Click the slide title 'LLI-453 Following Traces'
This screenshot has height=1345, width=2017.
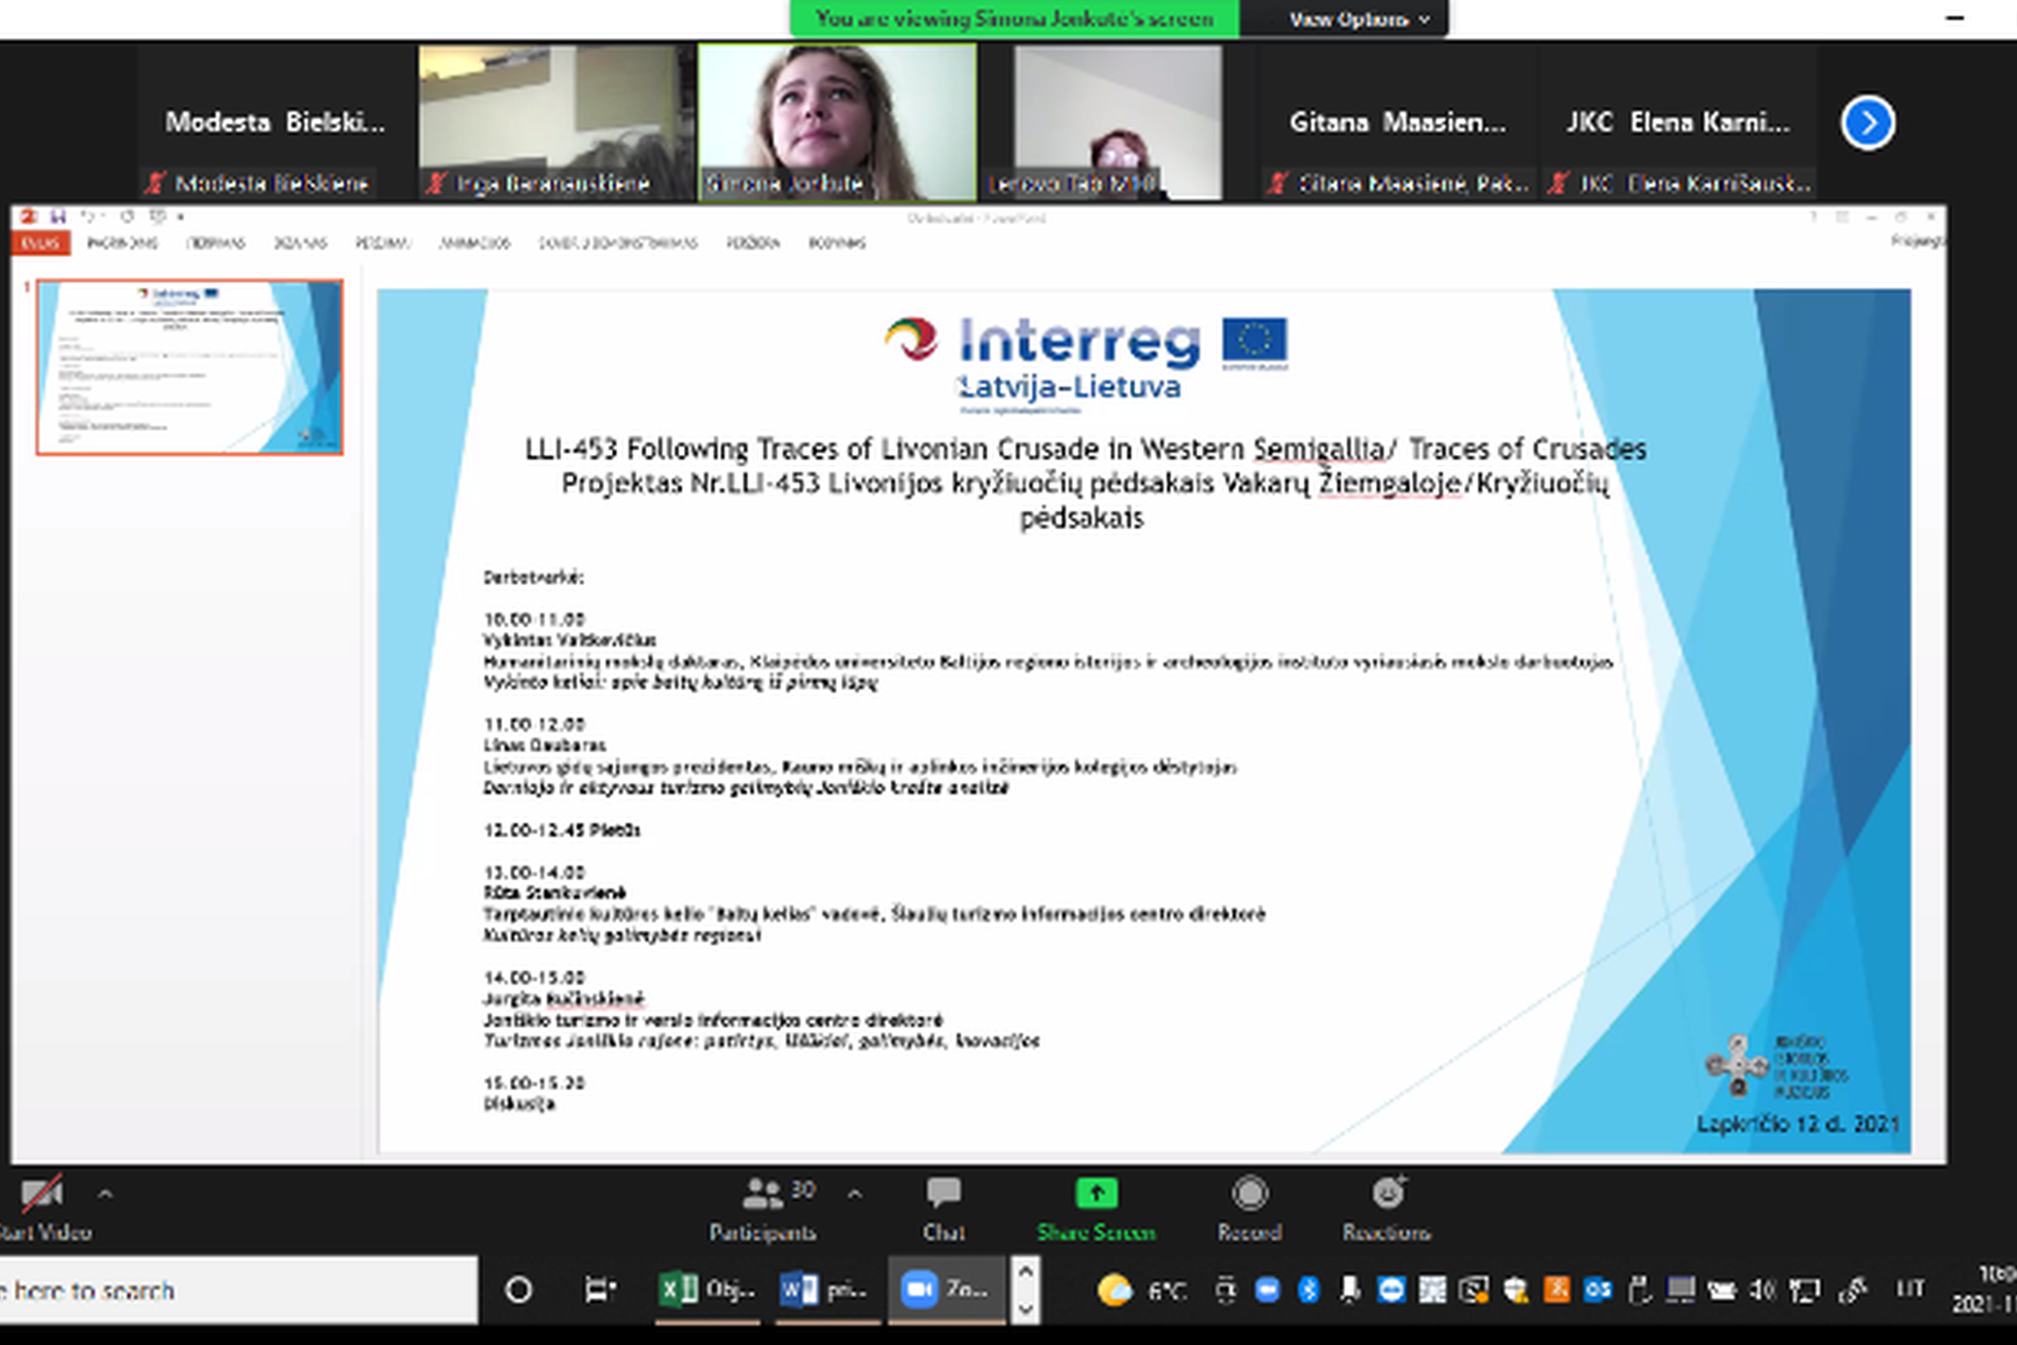point(1085,483)
